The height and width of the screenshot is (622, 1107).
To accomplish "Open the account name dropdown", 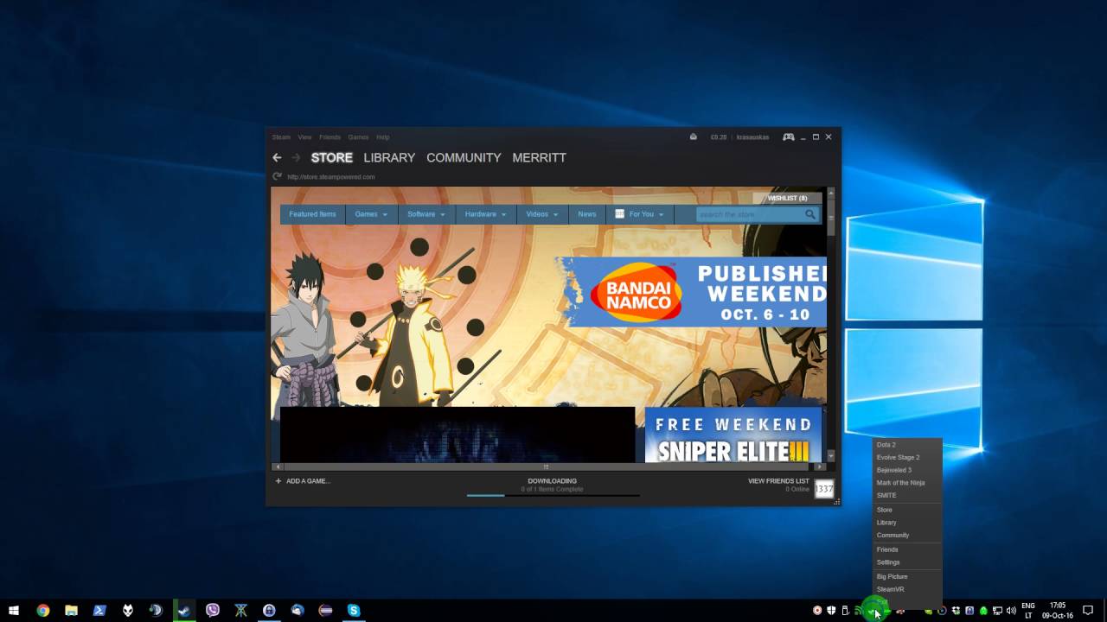I will pos(752,136).
